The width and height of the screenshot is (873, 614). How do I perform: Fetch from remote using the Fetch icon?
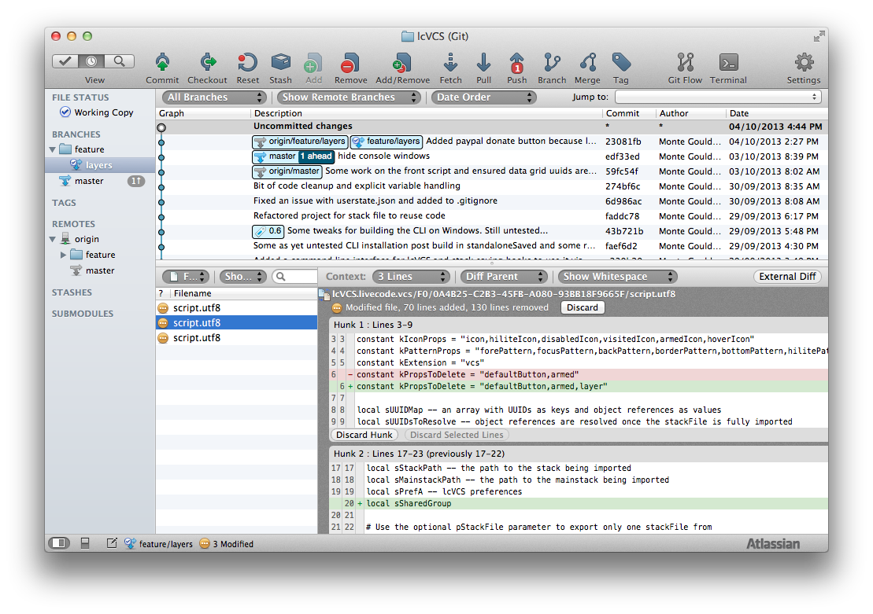point(450,62)
